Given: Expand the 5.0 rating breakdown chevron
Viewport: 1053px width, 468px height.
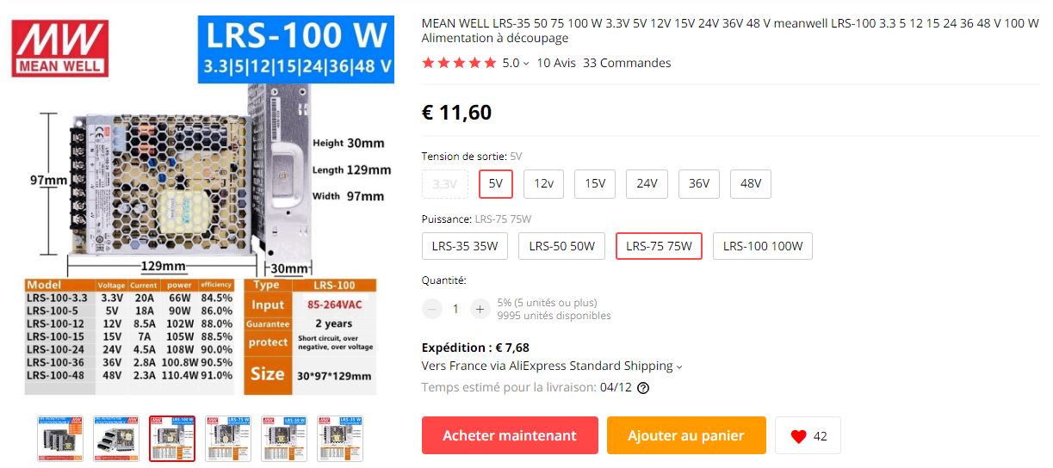Looking at the screenshot, I should (526, 64).
